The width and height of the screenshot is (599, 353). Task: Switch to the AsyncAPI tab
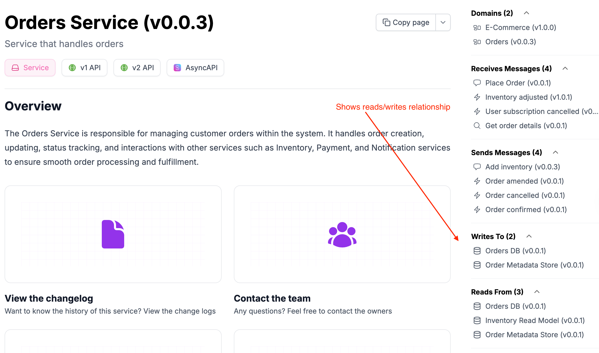(x=195, y=68)
